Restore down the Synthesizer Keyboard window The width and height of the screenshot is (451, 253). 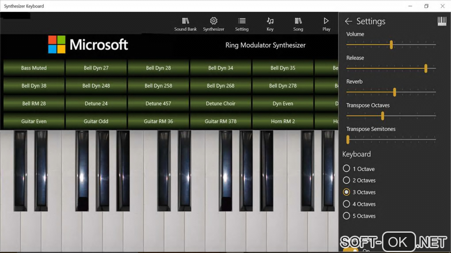[426, 6]
